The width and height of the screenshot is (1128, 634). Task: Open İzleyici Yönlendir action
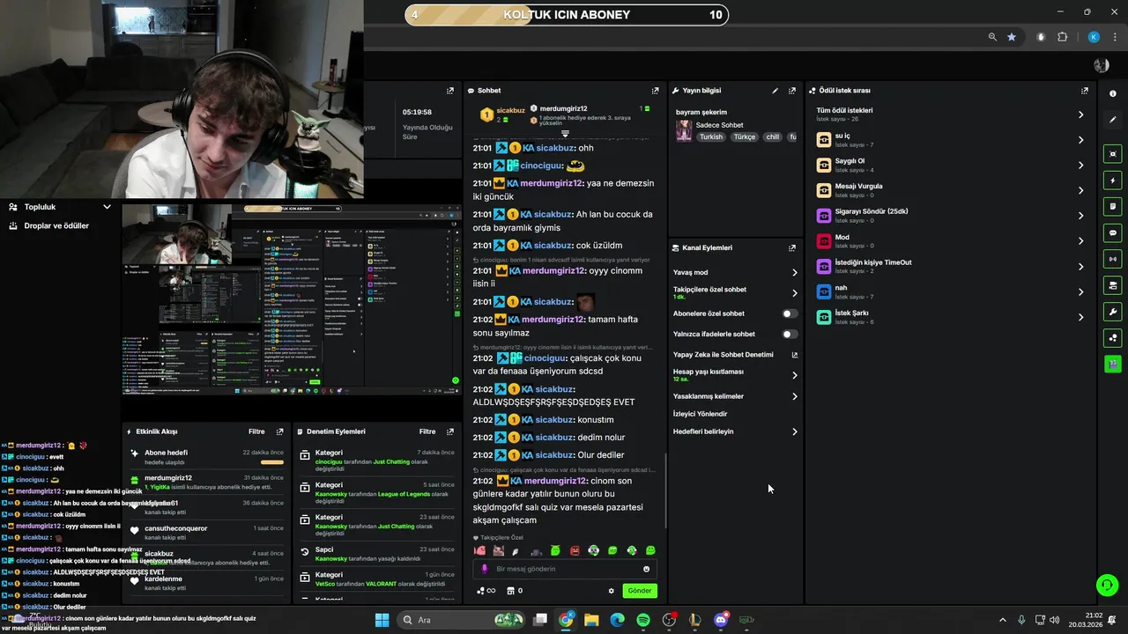701,414
